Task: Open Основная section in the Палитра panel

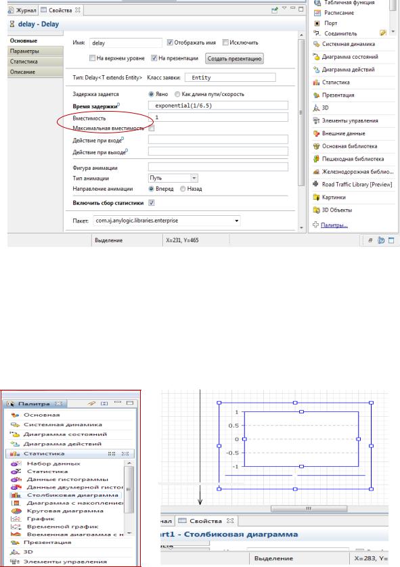Action: click(x=41, y=415)
